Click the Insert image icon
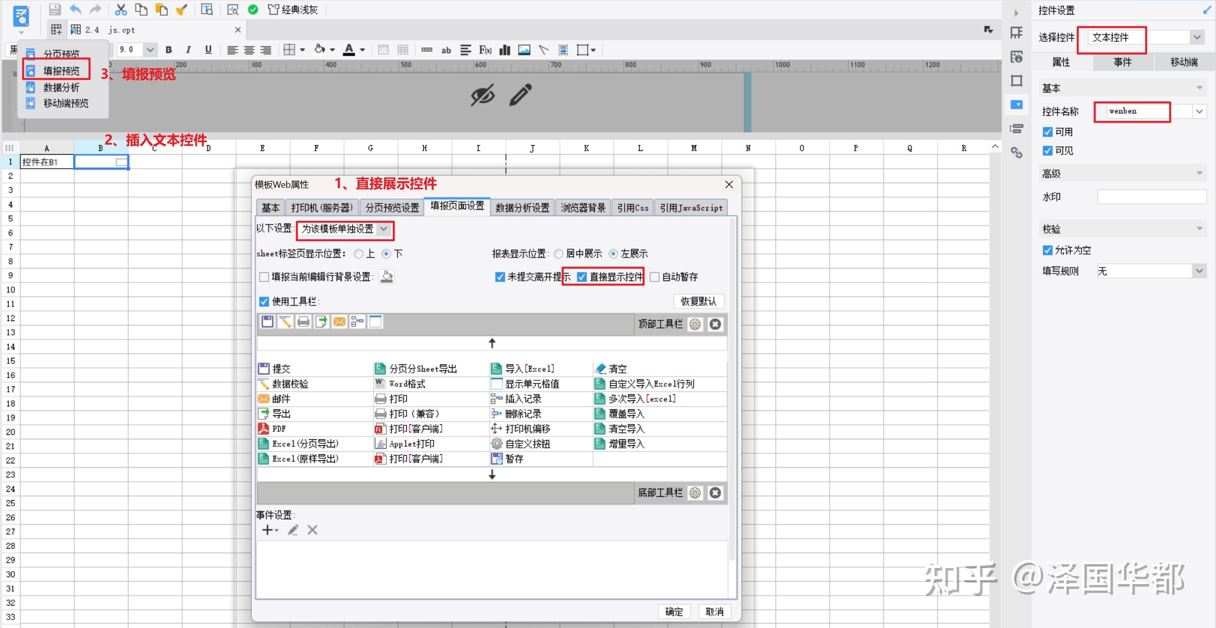This screenshot has width=1216, height=628. [524, 50]
